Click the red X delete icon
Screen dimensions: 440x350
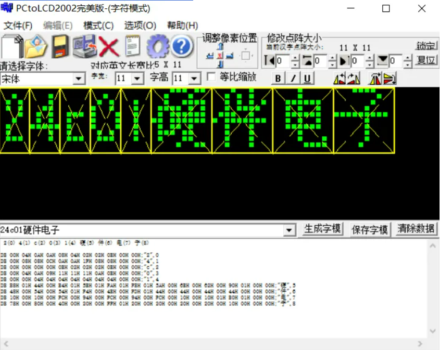109,47
